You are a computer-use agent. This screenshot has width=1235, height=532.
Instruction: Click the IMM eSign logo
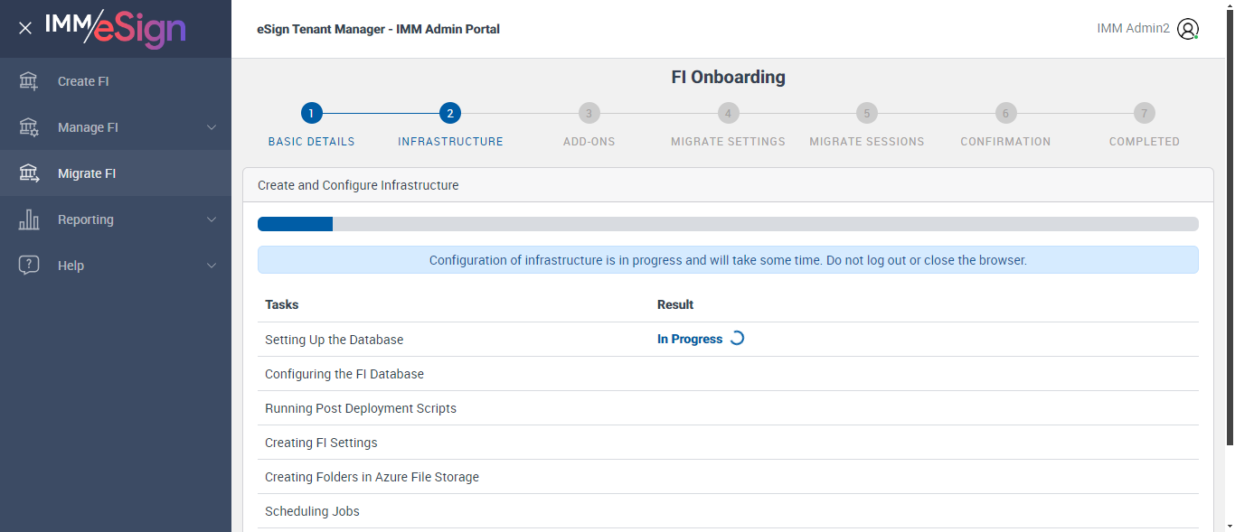click(x=115, y=28)
